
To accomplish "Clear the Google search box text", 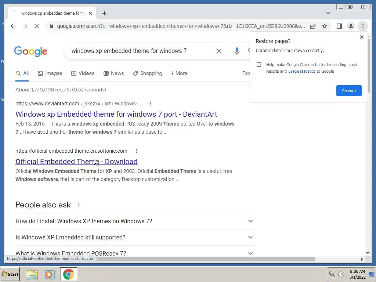I will [x=219, y=51].
